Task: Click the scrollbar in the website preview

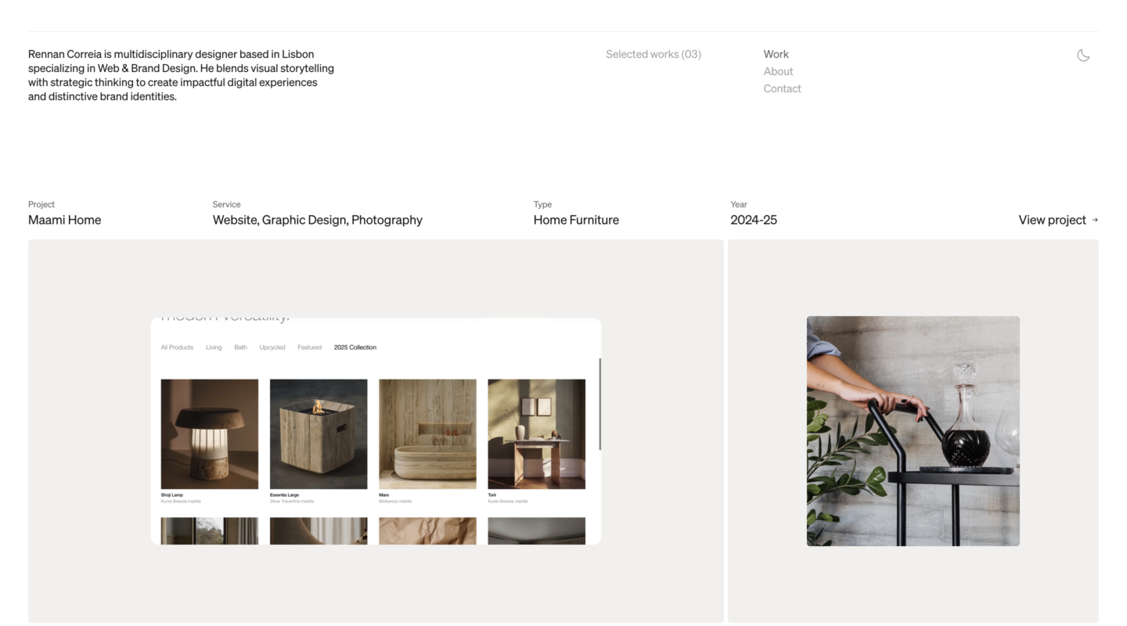Action: tap(600, 404)
